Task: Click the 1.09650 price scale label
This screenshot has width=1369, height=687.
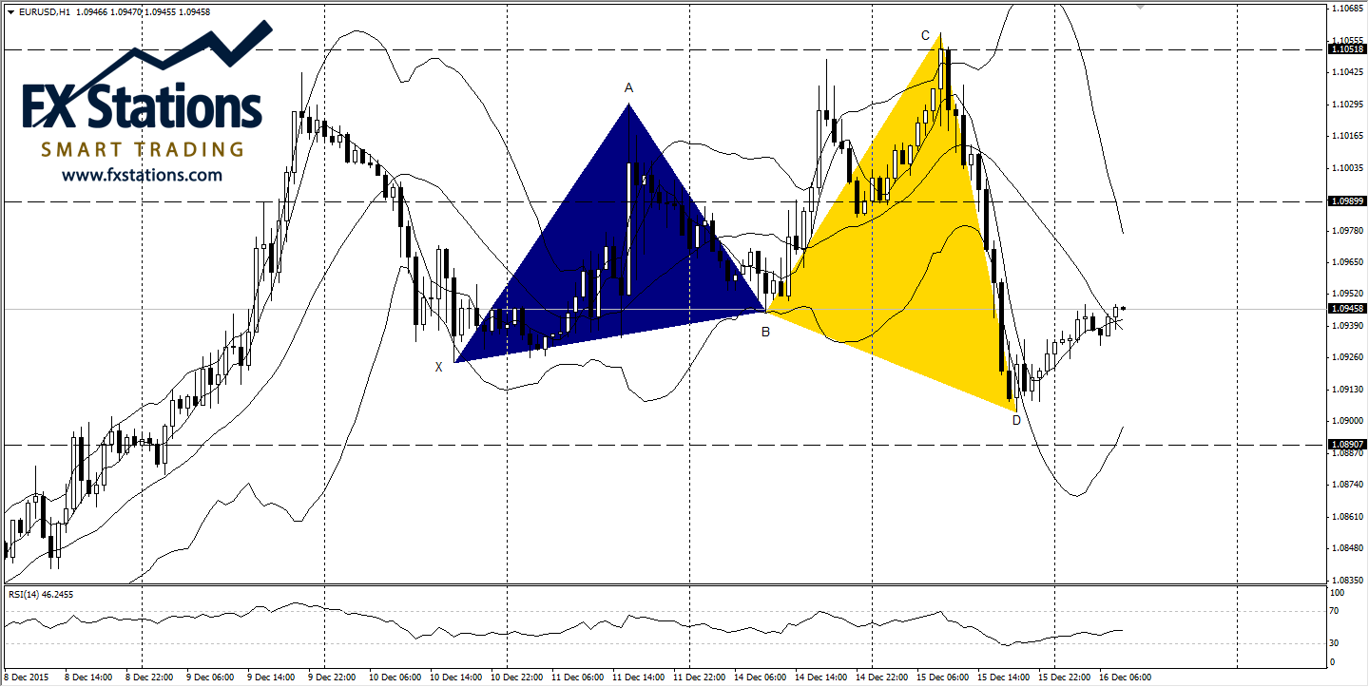Action: point(1347,262)
